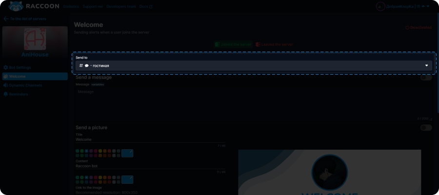Image resolution: width=439 pixels, height=195 pixels.
Task: Click the hash channel icon in Send to
Action: [81, 65]
